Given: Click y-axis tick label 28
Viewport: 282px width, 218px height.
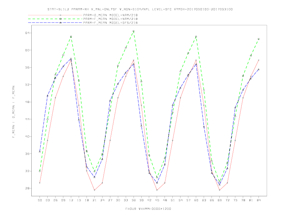Looking at the screenshot, I should pyautogui.click(x=27, y=188).
